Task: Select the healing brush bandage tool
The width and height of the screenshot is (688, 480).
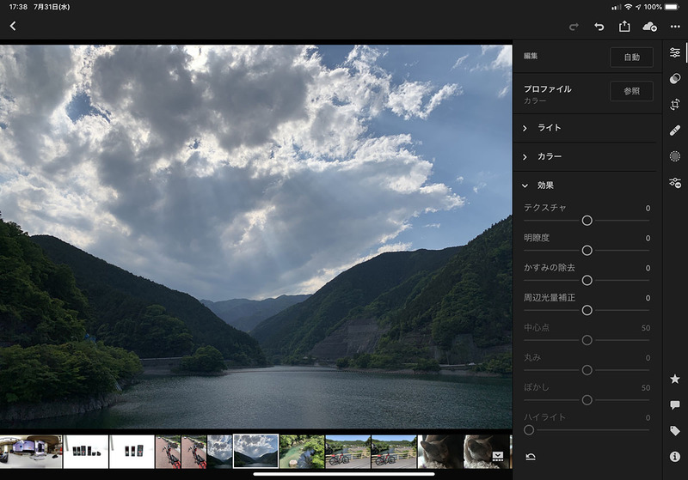Action: [x=675, y=131]
